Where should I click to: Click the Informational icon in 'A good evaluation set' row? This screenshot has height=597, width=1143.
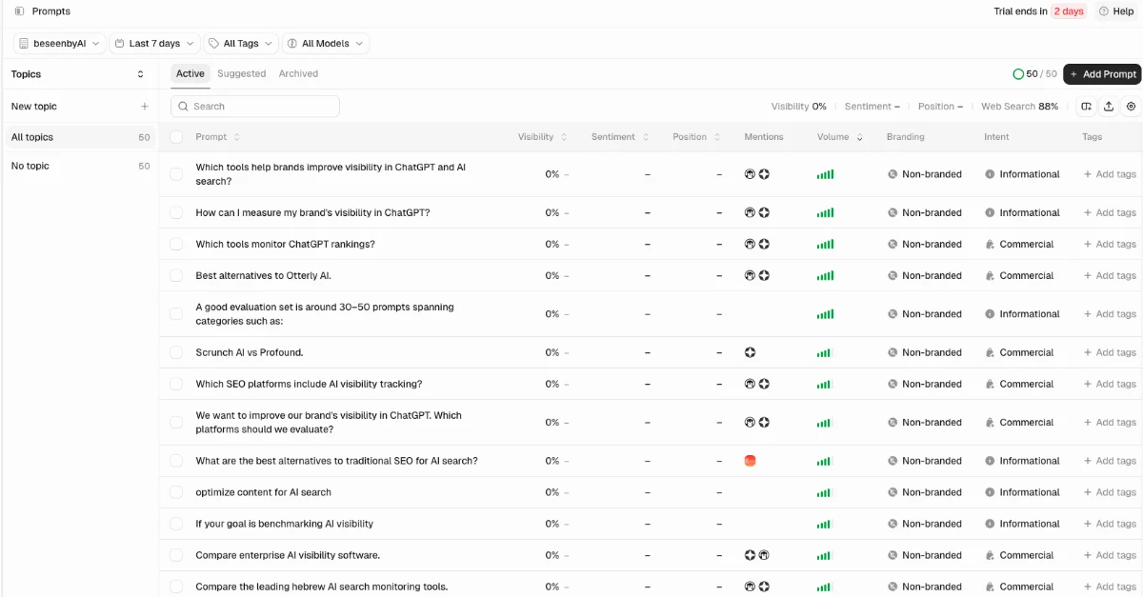[990, 314]
